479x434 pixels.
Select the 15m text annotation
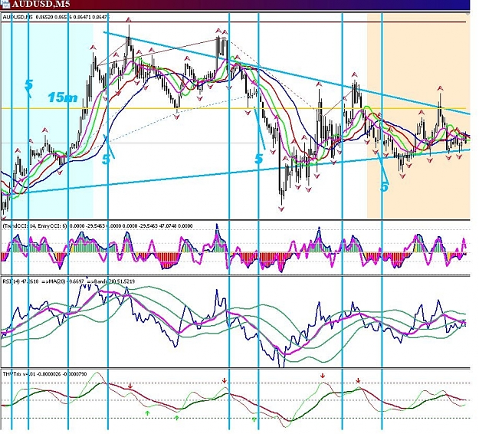click(x=63, y=97)
